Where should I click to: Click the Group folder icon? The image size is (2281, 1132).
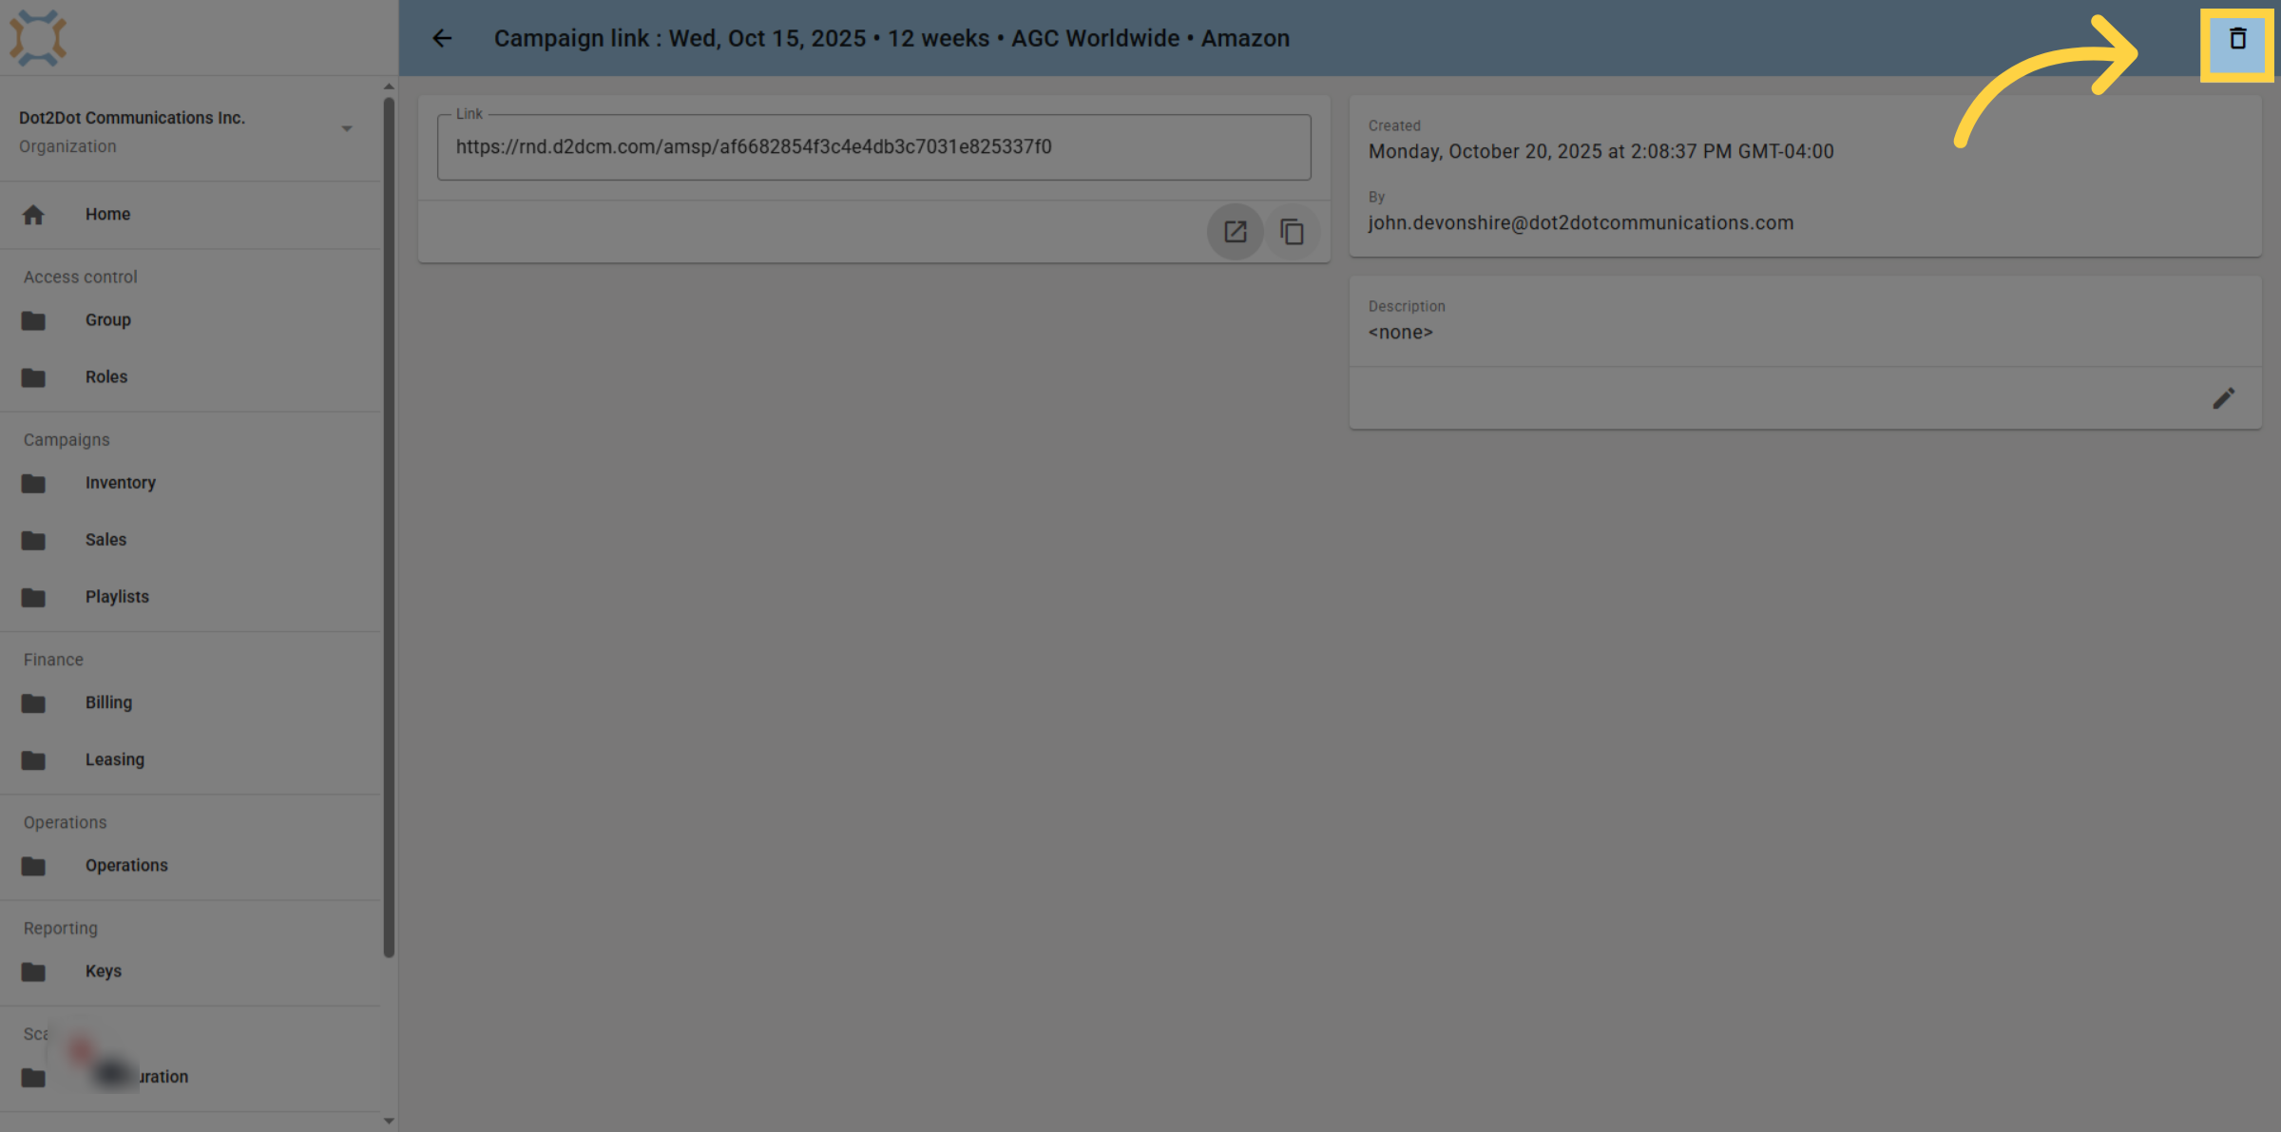coord(33,321)
